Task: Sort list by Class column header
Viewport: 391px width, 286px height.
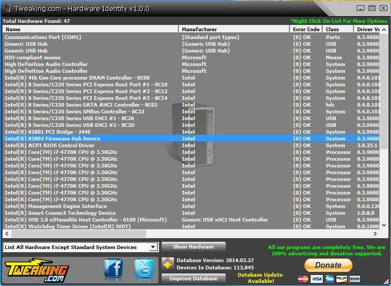Action: [338, 29]
